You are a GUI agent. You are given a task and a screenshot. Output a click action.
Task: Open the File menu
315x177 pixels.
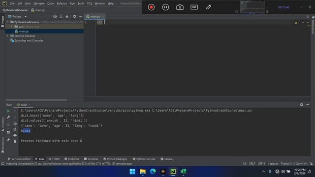[x=12, y=3]
